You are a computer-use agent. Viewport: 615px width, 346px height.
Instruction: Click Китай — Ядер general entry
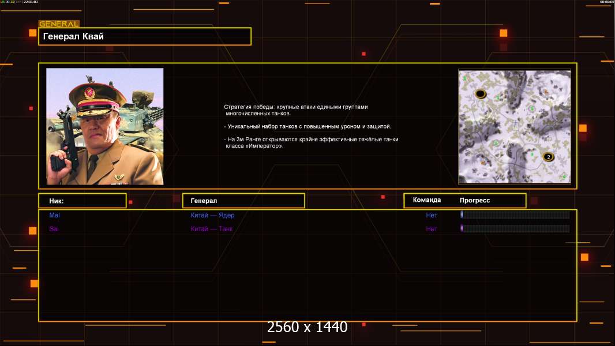[212, 215]
